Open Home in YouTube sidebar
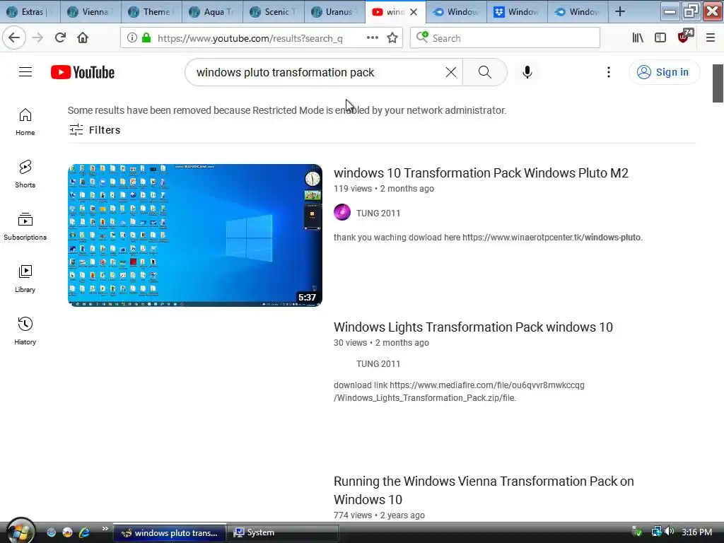 pos(25,122)
